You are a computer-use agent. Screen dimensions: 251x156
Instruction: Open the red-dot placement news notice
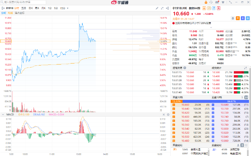(192, 23)
